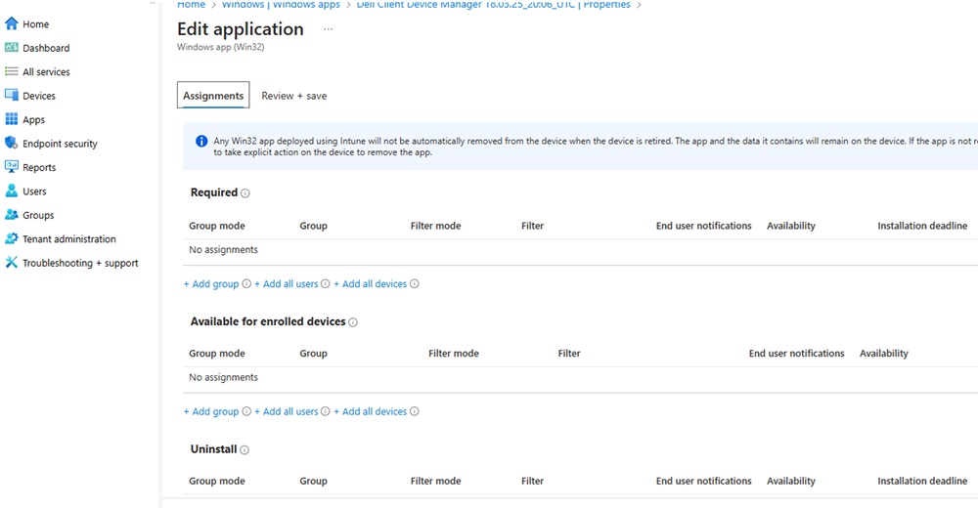Screen dimensions: 978x508
Task: Open Groups in the sidebar
Action: click(x=38, y=215)
